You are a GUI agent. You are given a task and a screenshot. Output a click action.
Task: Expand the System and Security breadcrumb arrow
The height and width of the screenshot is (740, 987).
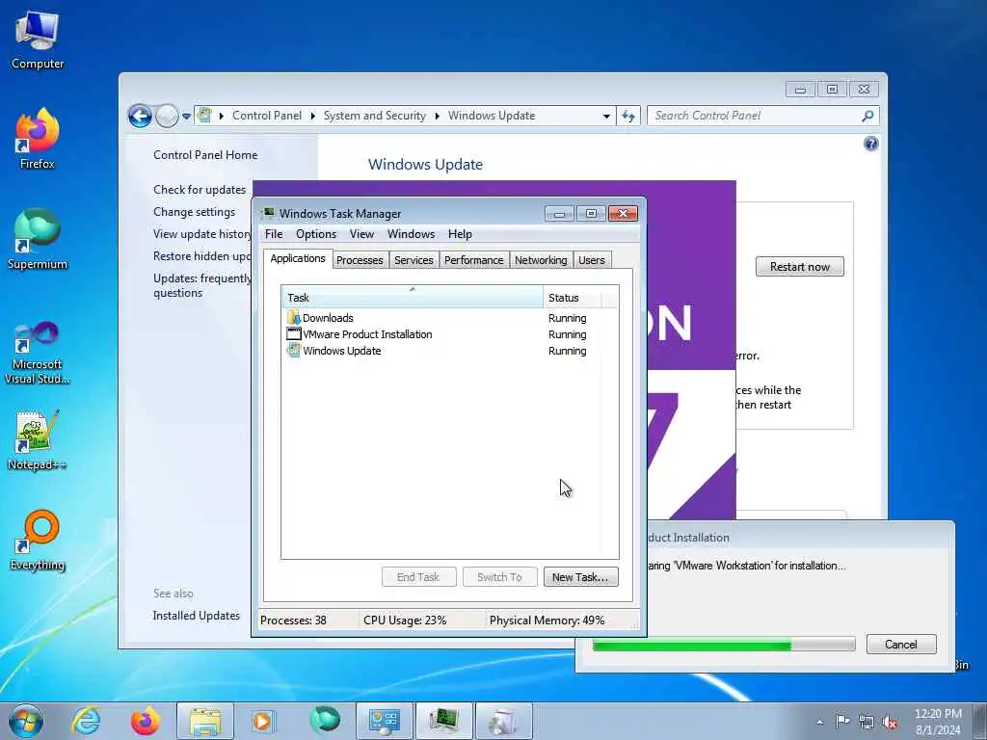click(x=437, y=116)
